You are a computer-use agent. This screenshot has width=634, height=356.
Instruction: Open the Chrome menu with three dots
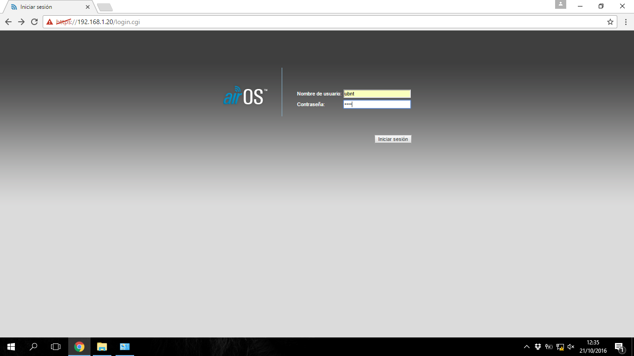pyautogui.click(x=625, y=22)
